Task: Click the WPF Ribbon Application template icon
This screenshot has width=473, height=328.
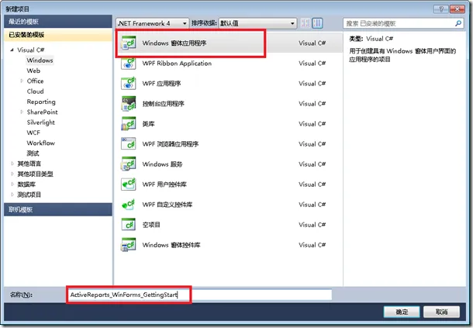Action: click(129, 64)
